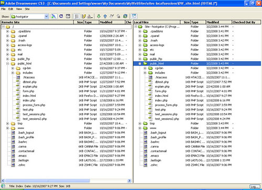The height and width of the screenshot is (190, 262).
Task: Click Checked Out By column header
Action: 246,22
